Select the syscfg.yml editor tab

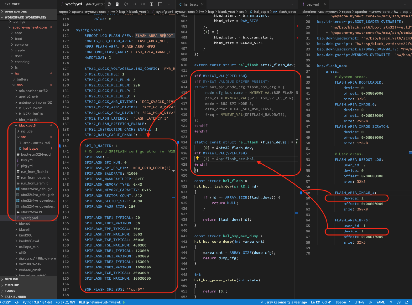pos(73,4)
